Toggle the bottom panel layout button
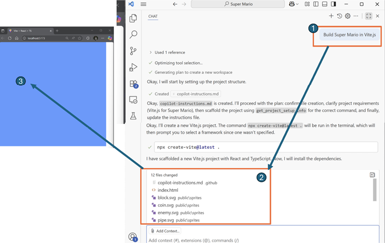The width and height of the screenshot is (385, 243). coord(324,4)
